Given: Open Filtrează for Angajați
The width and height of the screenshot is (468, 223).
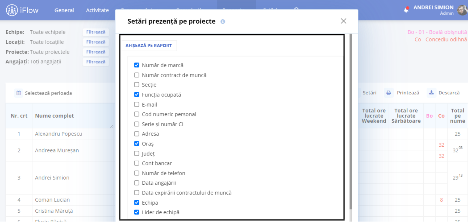Looking at the screenshot, I should pyautogui.click(x=96, y=62).
